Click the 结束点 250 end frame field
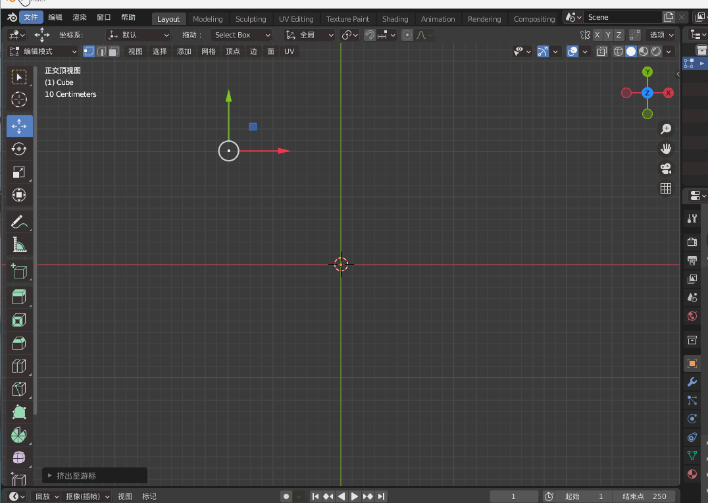 [644, 496]
